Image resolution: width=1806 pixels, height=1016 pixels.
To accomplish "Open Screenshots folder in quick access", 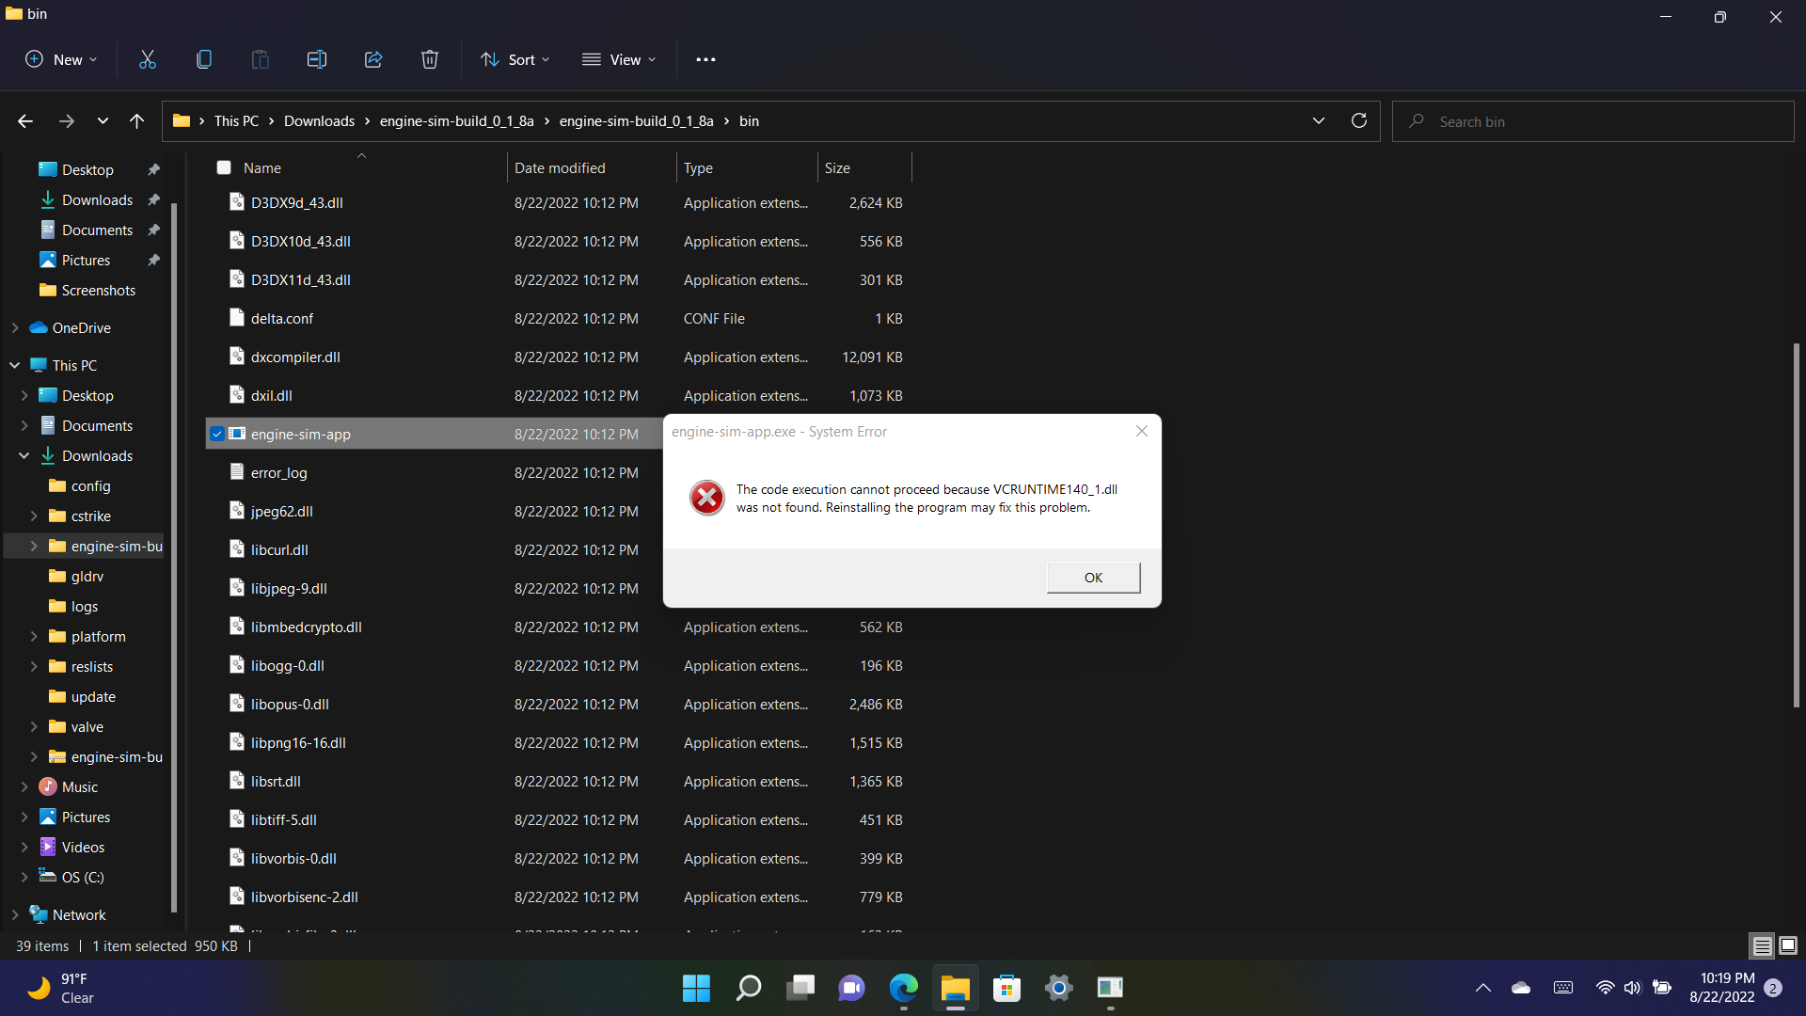I will pyautogui.click(x=99, y=290).
